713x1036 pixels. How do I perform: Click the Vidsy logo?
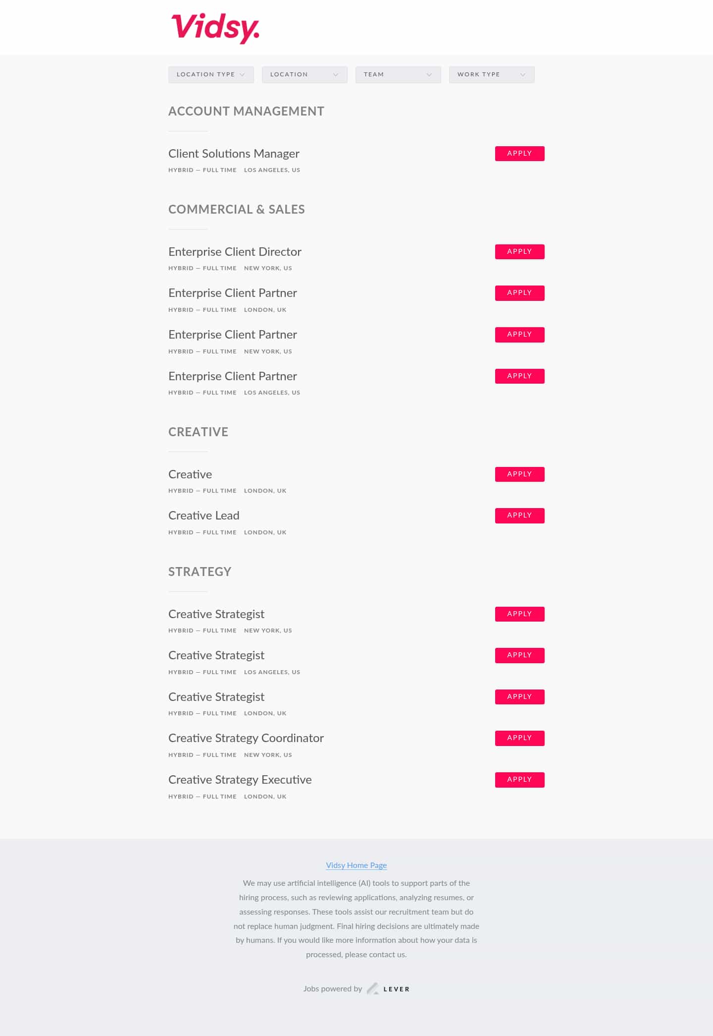coord(215,28)
